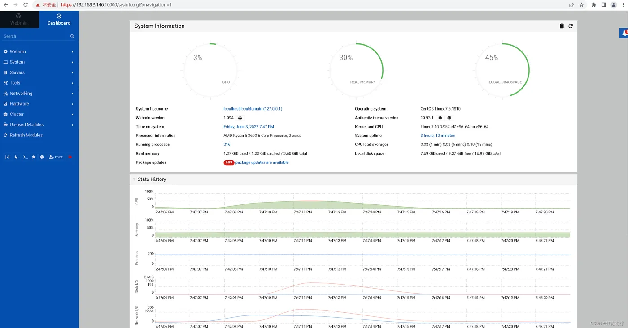This screenshot has height=328, width=628.
Task: Click the Hardware menu arrow
Action: 73,104
